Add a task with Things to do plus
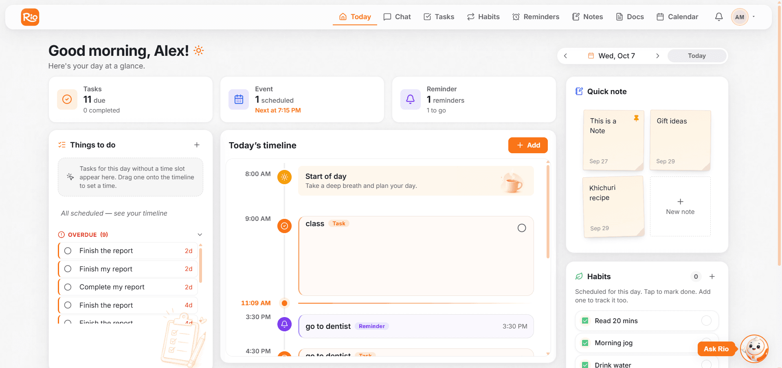Viewport: 782px width, 368px height. point(197,145)
